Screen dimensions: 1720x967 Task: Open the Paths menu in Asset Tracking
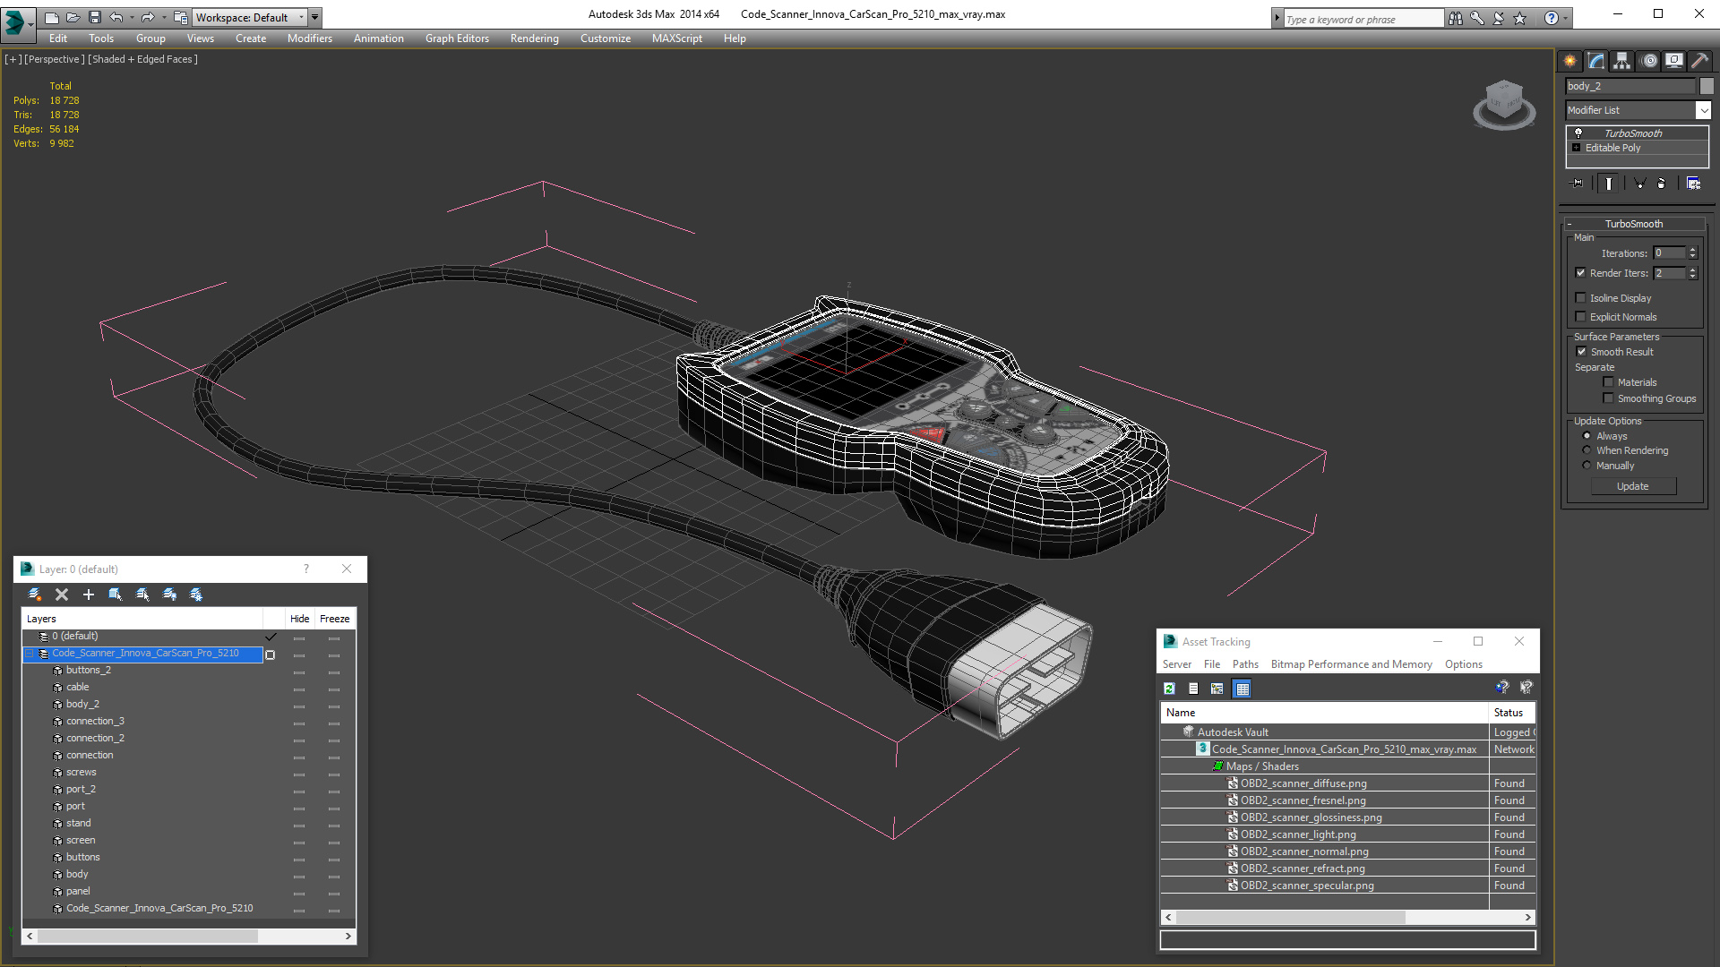[x=1245, y=664]
